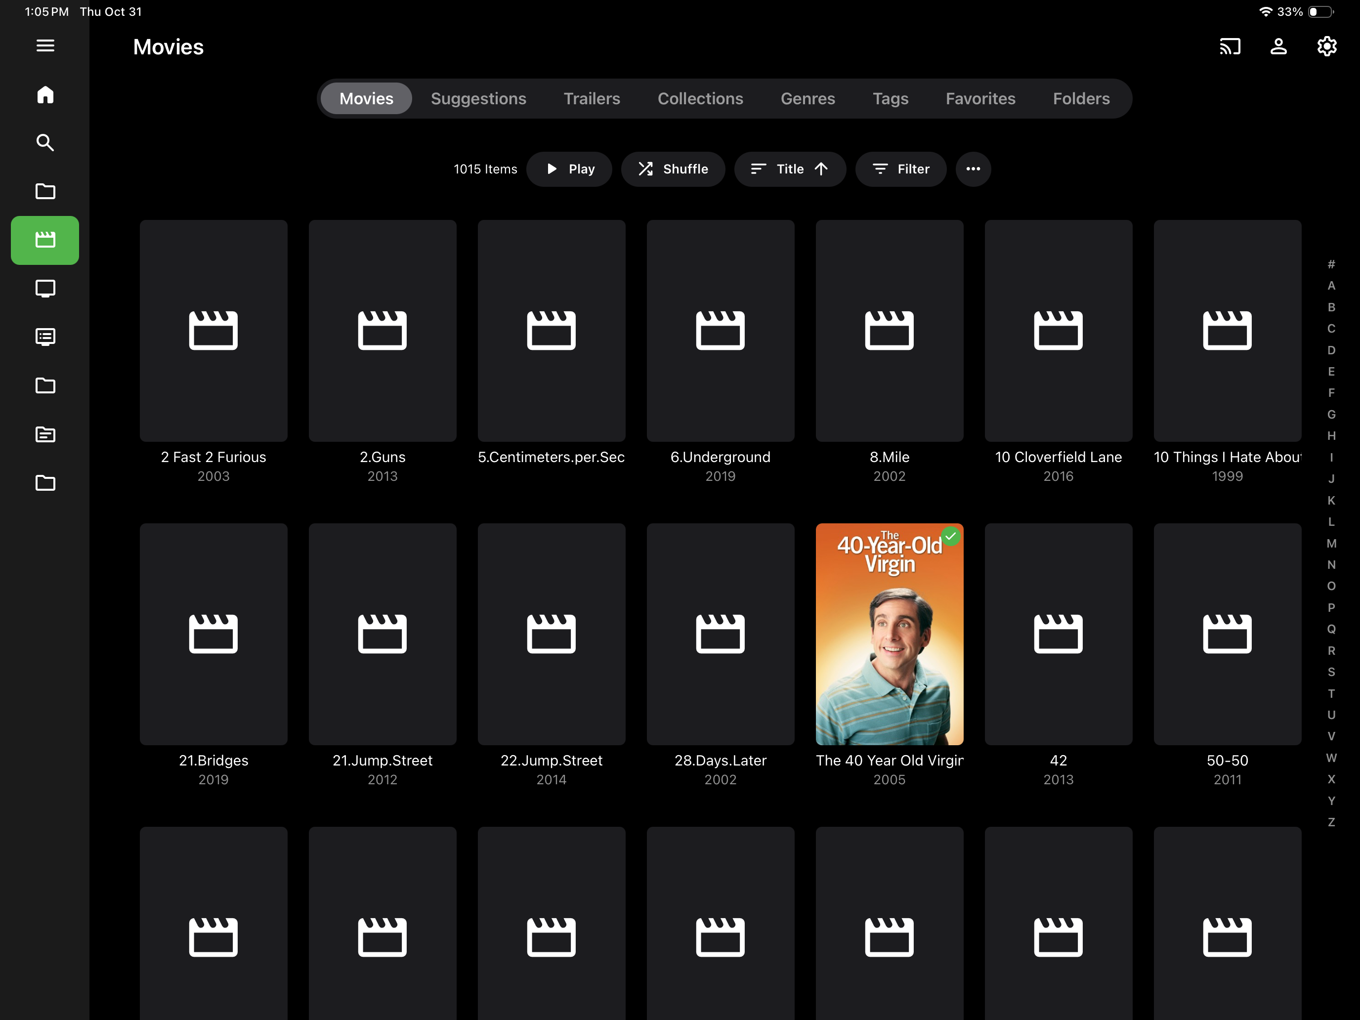Screen dimensions: 1360x1020
Task: Open the user profile icon
Action: [x=1278, y=46]
